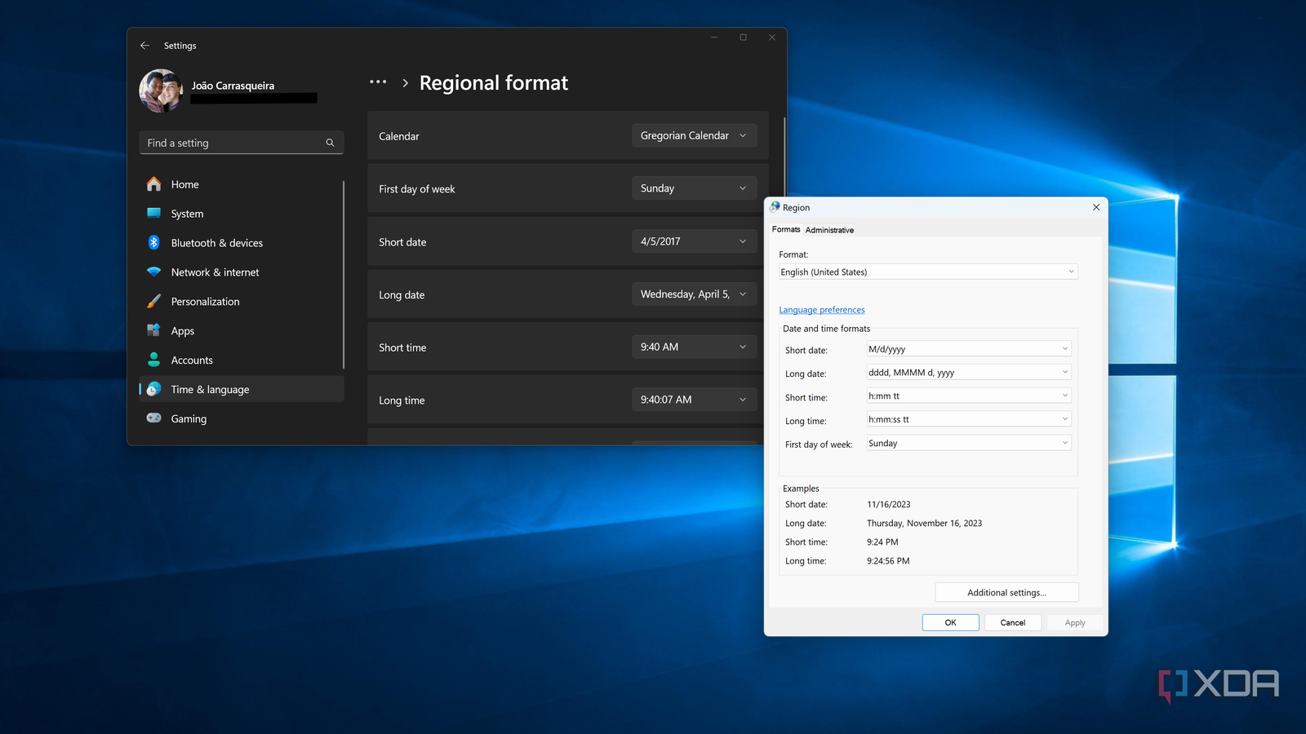Click the breadcrumb ellipsis before Regional format
Image resolution: width=1306 pixels, height=734 pixels.
click(x=378, y=82)
